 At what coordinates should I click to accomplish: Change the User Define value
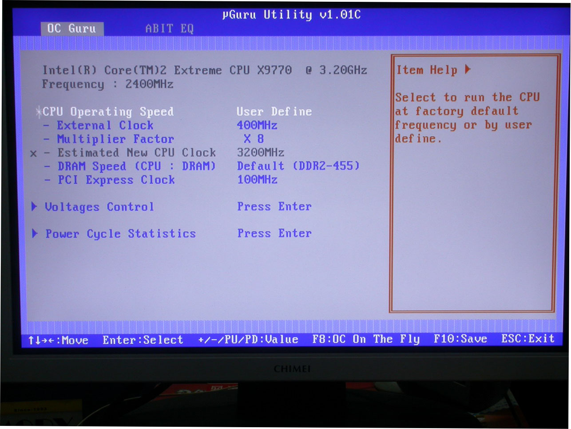pyautogui.click(x=274, y=111)
